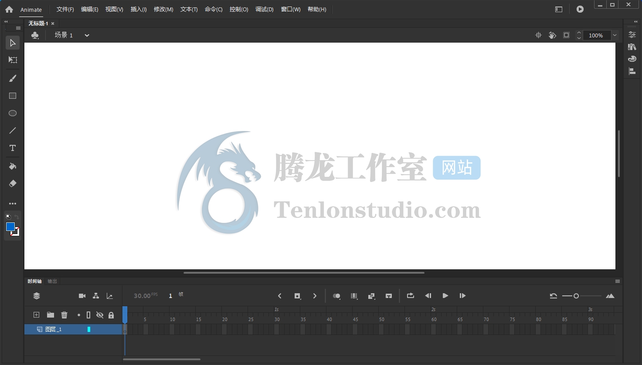Click the fill color blue swatch
This screenshot has width=642, height=365.
tap(10, 227)
